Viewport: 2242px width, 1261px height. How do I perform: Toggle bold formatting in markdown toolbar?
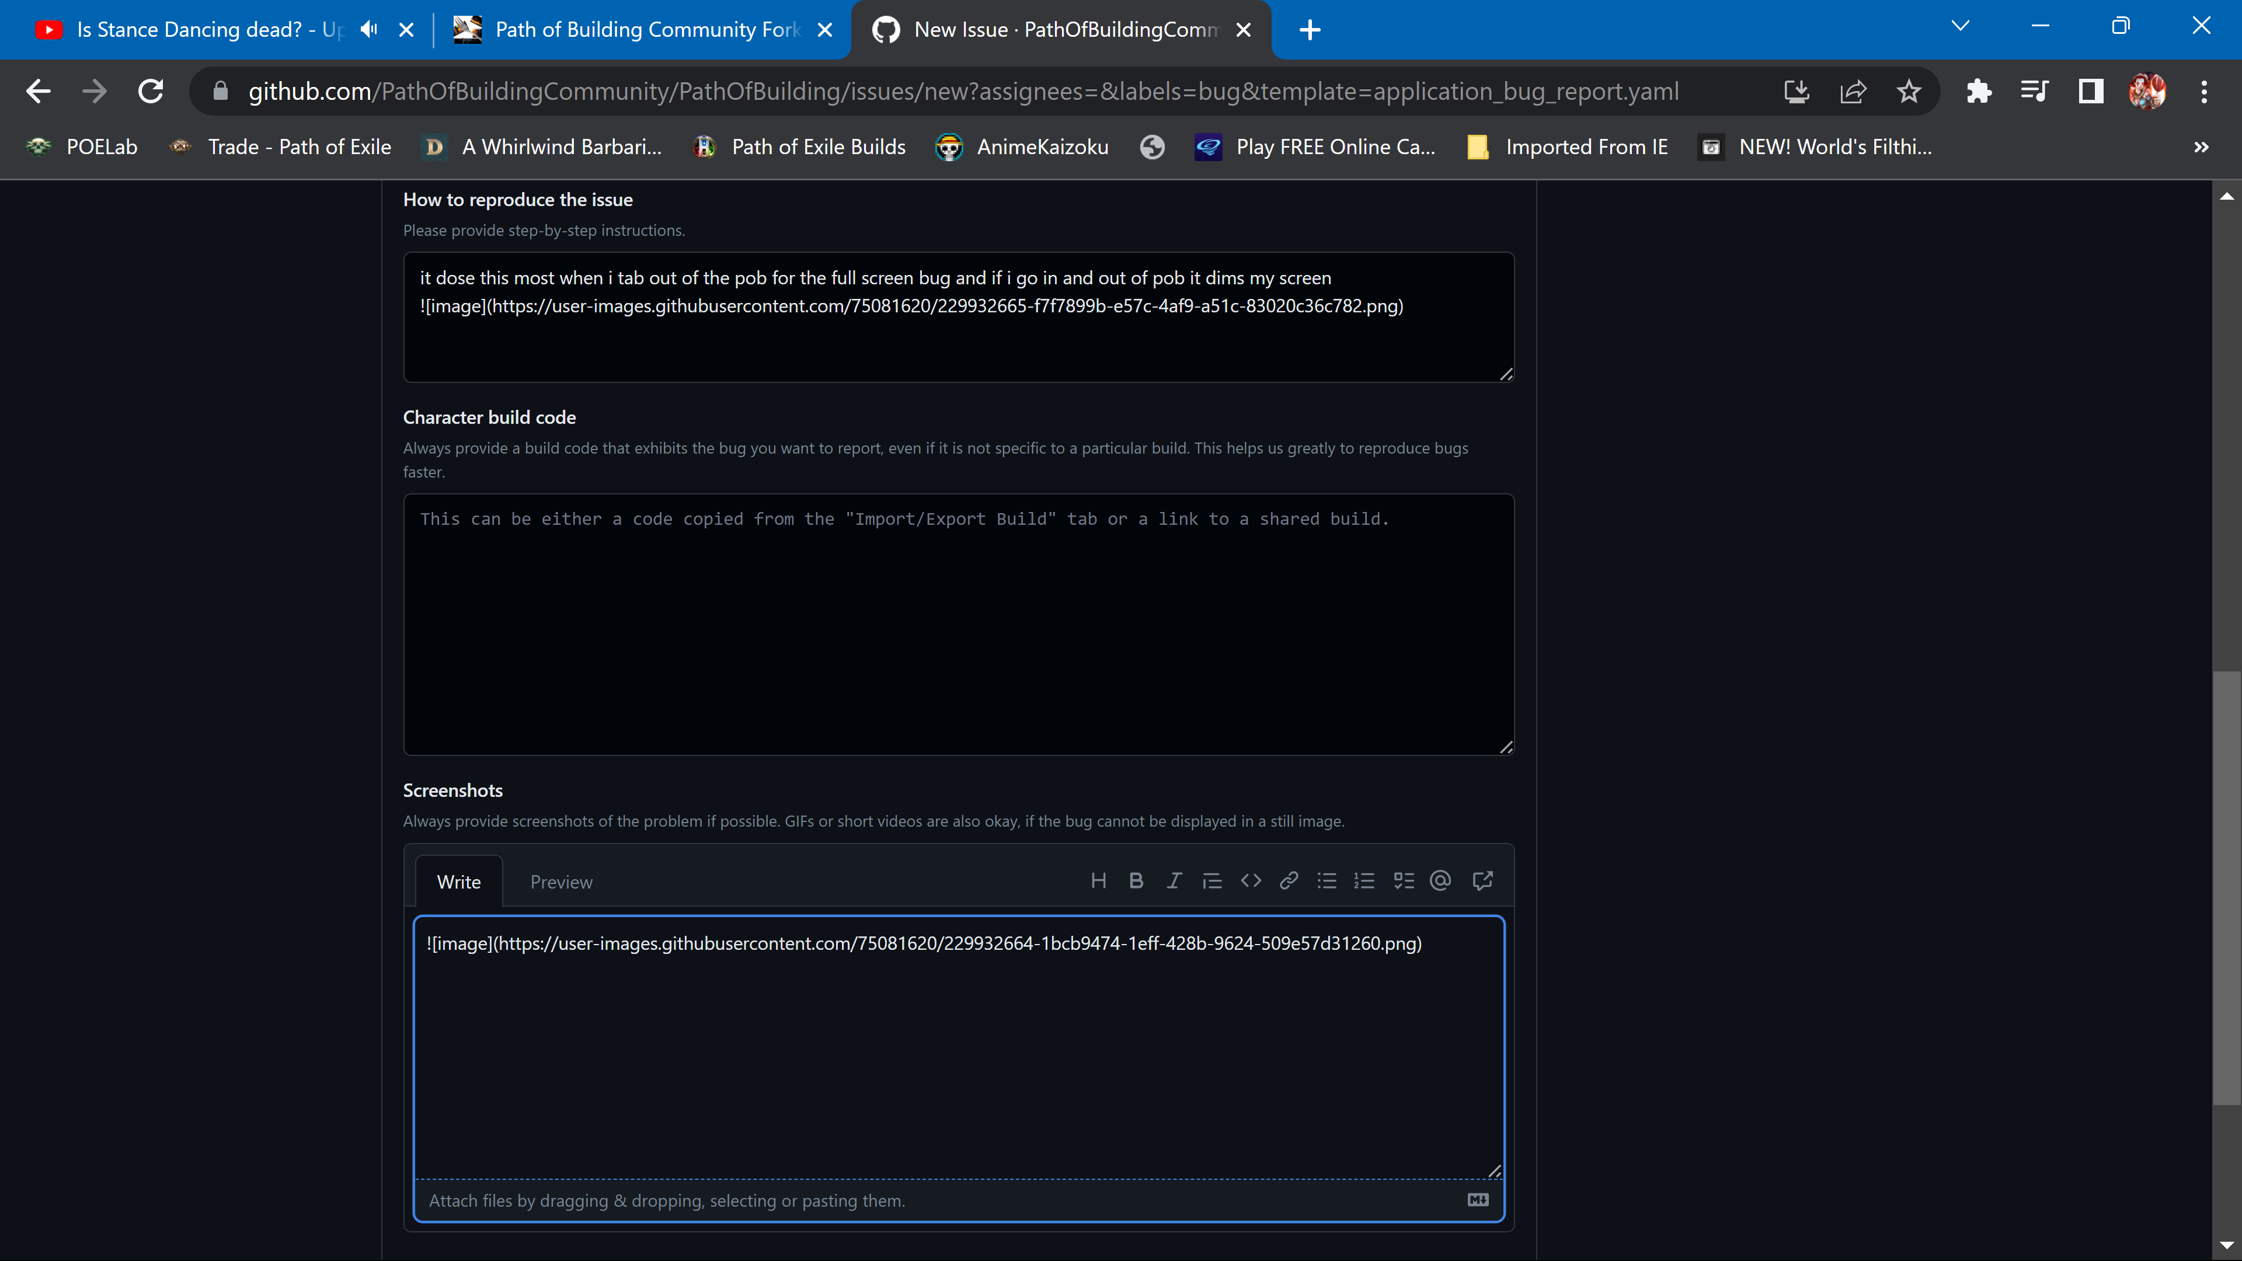(x=1136, y=881)
